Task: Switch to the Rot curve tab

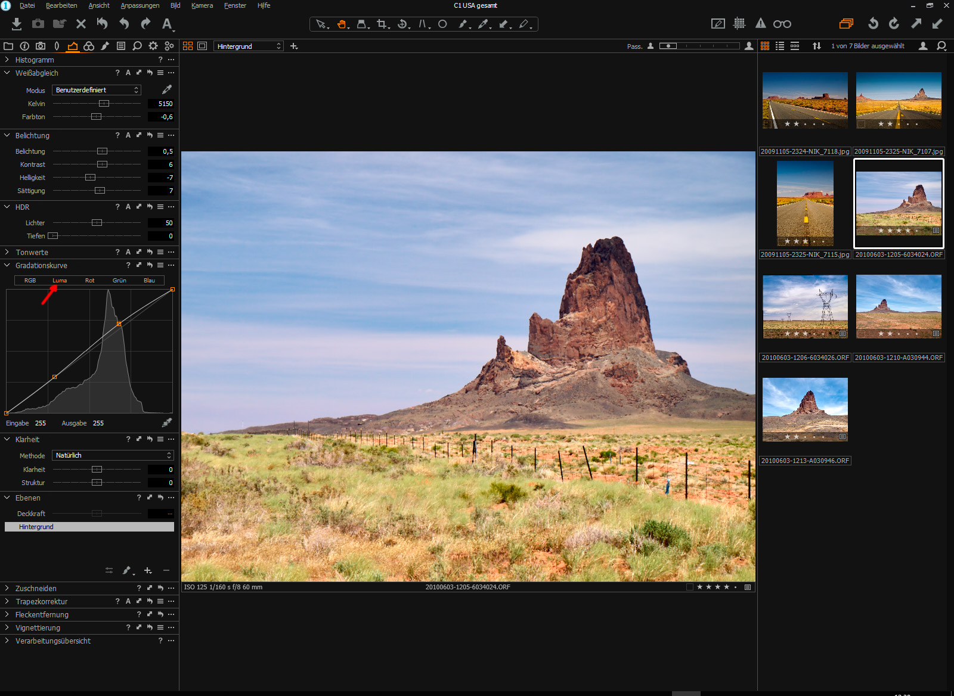Action: pos(89,280)
